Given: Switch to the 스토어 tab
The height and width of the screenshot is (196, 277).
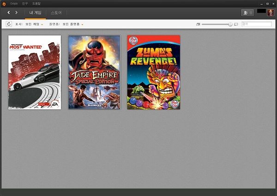Looking at the screenshot, I should [56, 13].
